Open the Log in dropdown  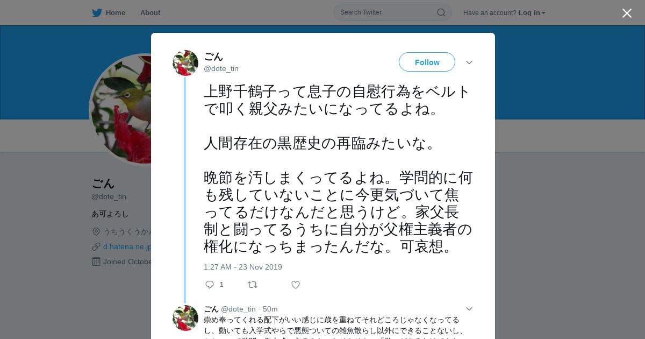coord(532,13)
